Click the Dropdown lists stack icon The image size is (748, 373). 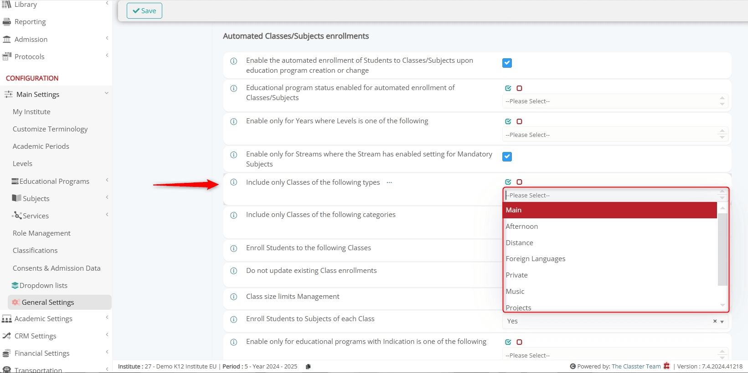pos(15,286)
